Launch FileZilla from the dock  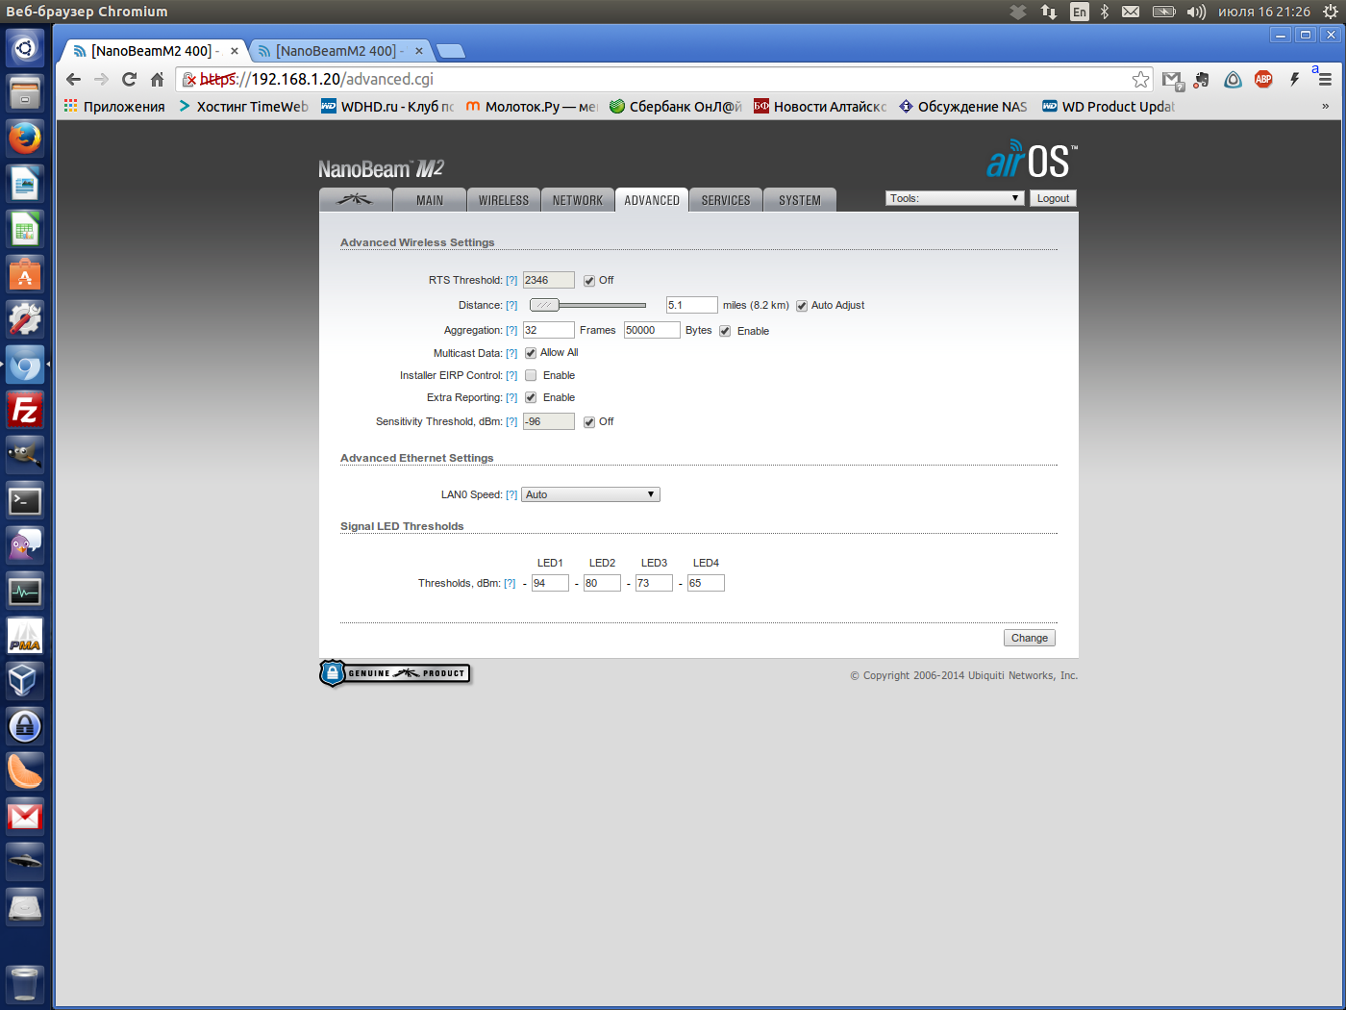(25, 411)
